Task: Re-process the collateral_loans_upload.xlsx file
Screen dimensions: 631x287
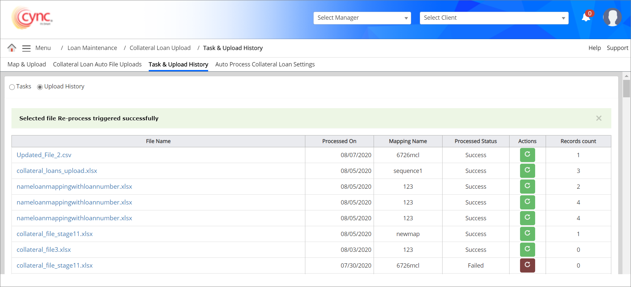Action: pos(527,171)
